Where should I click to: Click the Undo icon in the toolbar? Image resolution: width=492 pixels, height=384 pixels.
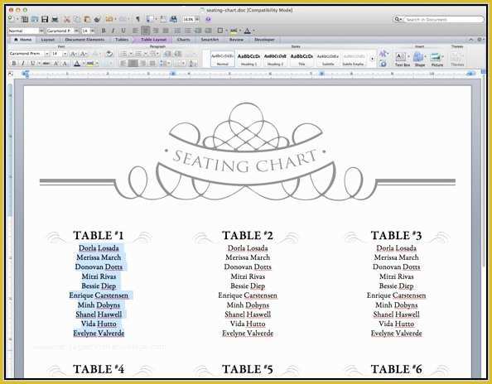click(x=109, y=19)
